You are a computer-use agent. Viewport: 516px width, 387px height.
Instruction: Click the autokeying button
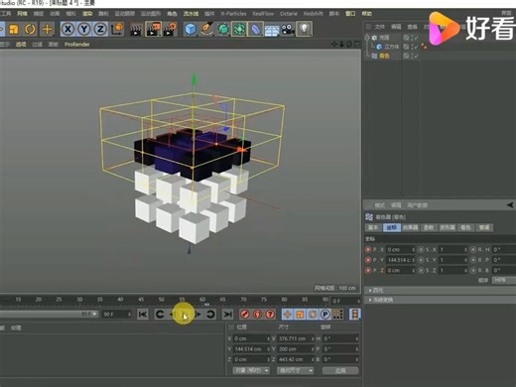point(258,315)
